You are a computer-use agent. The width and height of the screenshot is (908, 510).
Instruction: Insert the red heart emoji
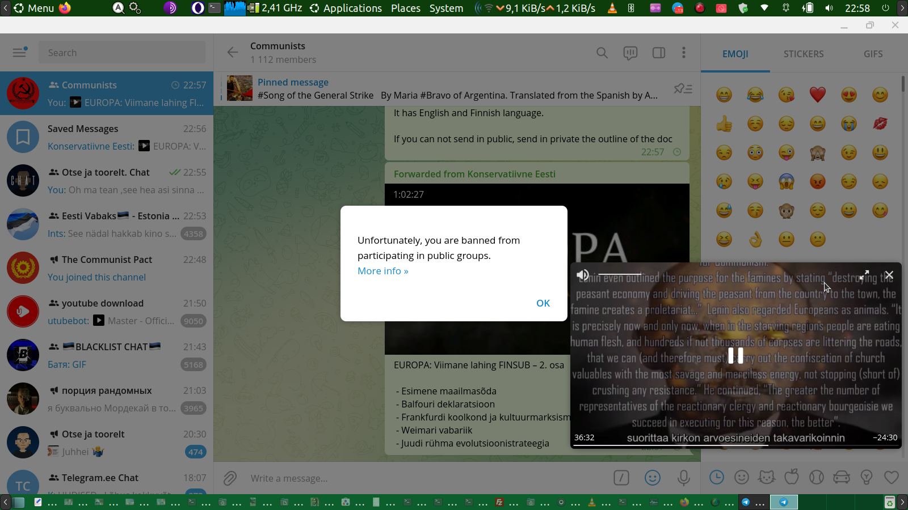tap(818, 95)
